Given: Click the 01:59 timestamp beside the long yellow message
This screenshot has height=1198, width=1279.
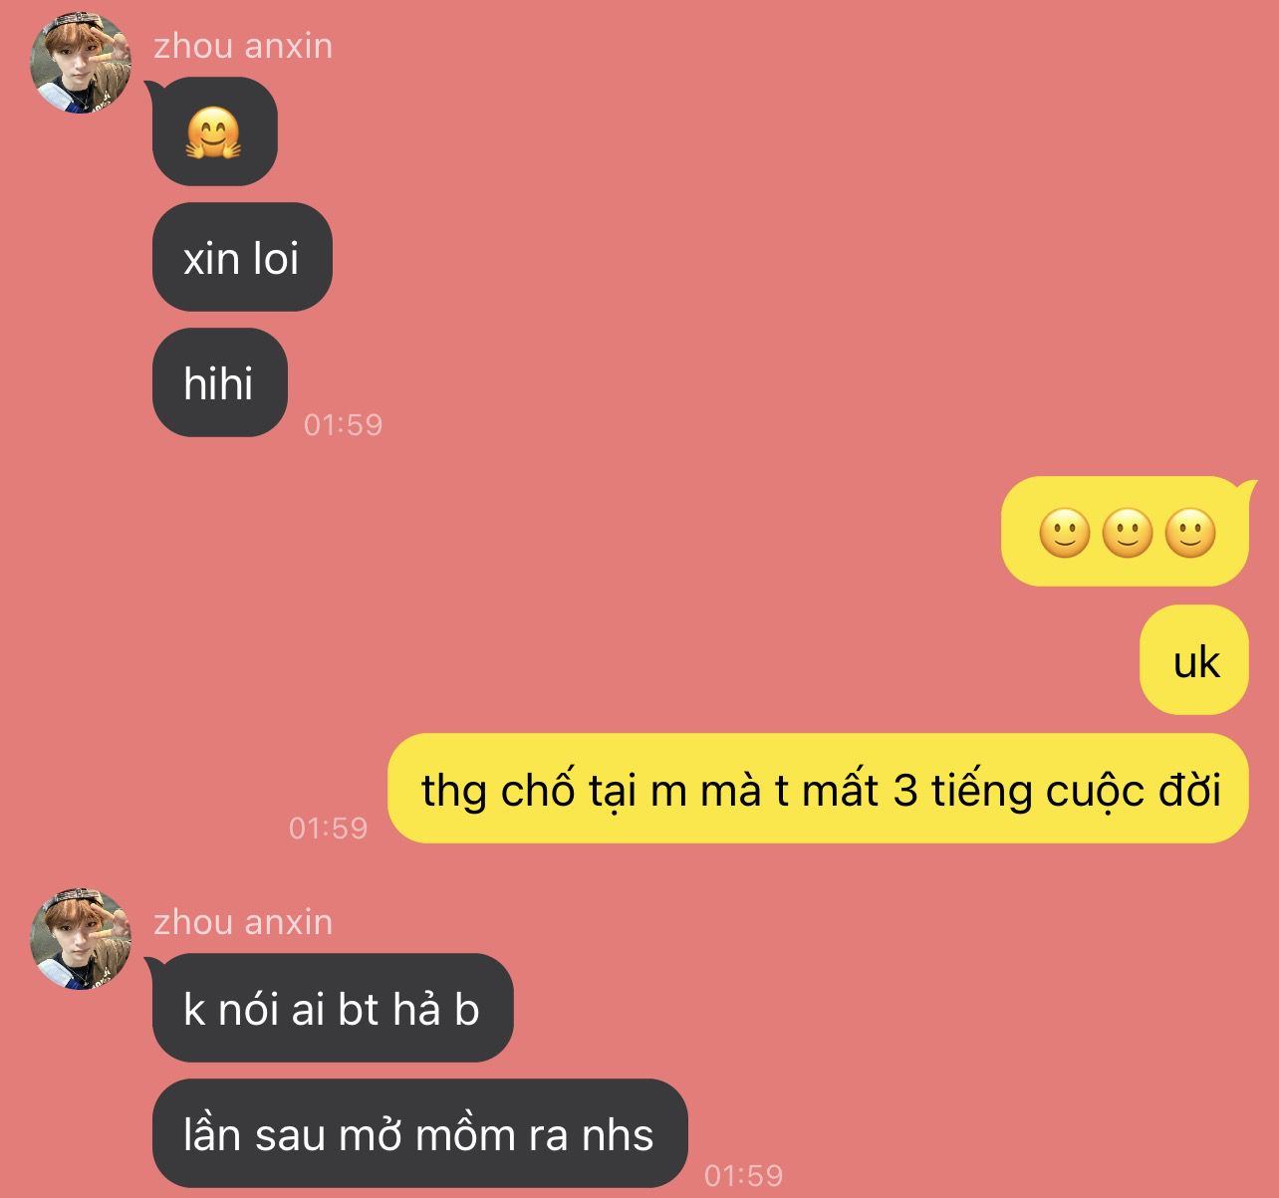Looking at the screenshot, I should coord(329,828).
